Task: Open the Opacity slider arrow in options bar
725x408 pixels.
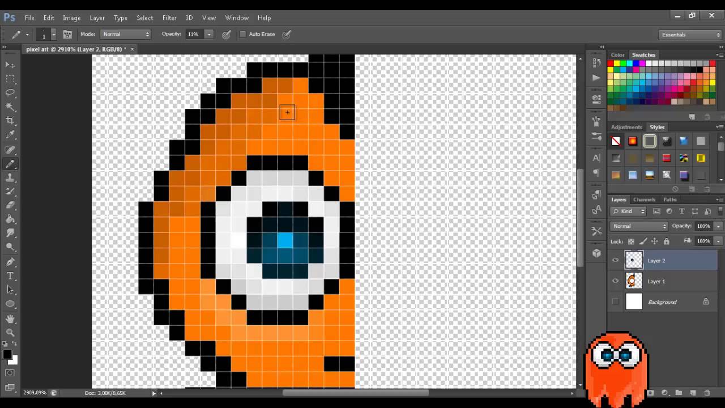Action: pos(208,34)
